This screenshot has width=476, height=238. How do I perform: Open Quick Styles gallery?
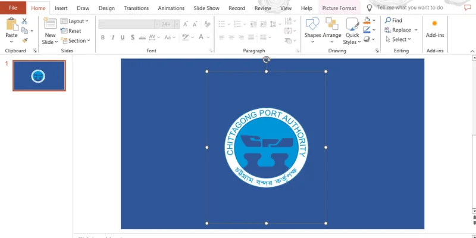point(352,30)
